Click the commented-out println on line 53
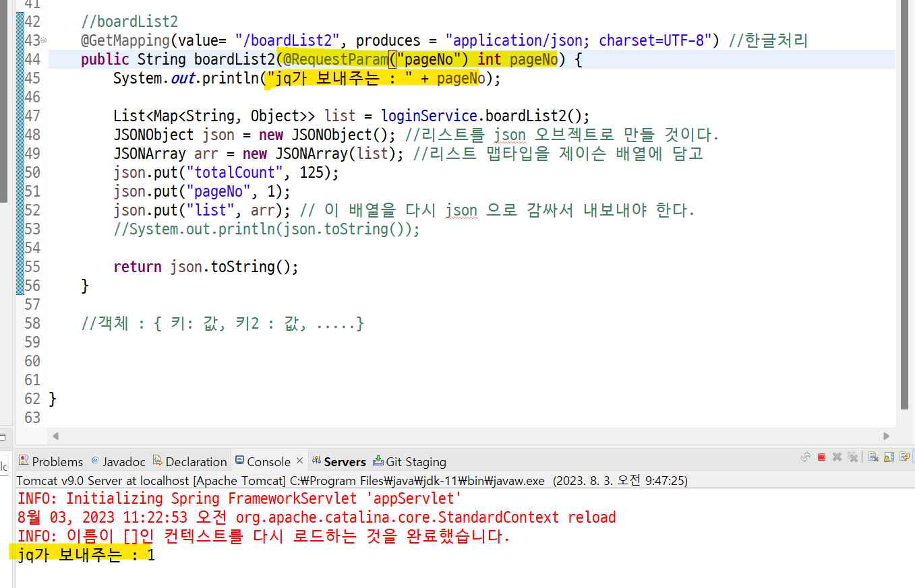 click(266, 229)
